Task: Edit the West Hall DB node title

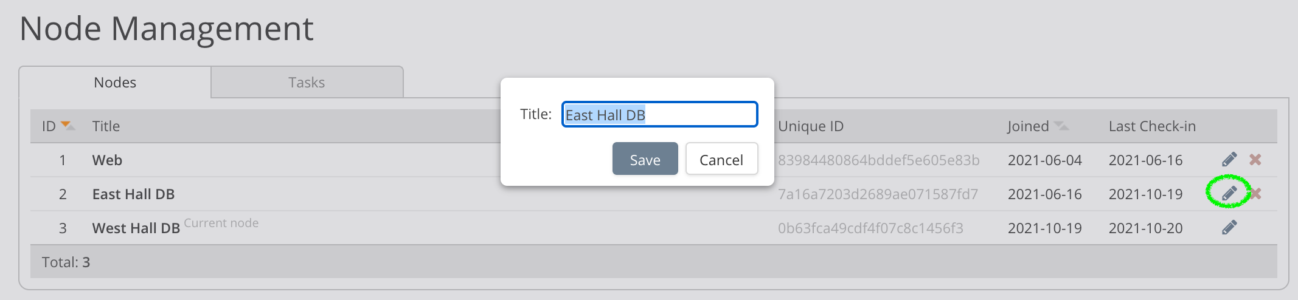Action: pyautogui.click(x=1229, y=228)
